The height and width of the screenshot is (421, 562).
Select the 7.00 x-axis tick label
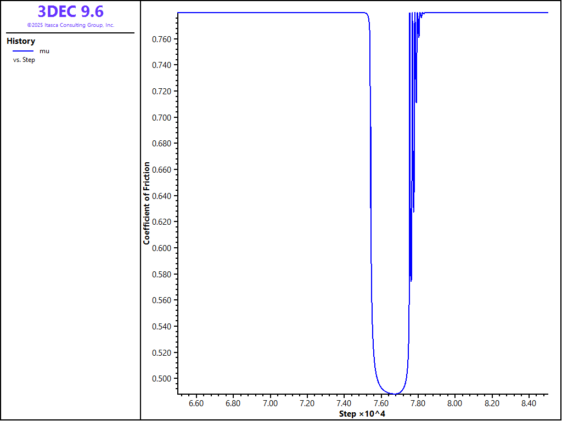click(270, 403)
